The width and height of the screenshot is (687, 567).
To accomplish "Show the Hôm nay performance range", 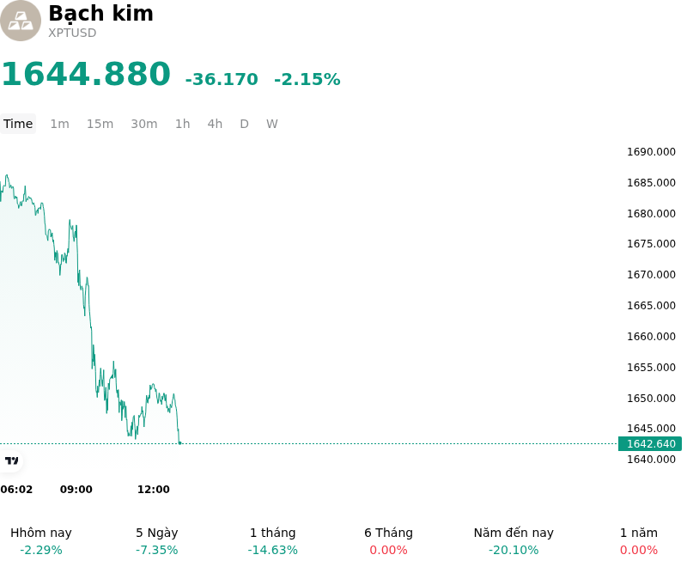I will [x=41, y=541].
